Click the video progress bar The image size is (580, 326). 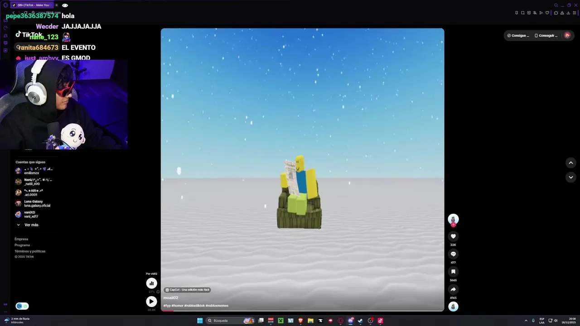click(302, 311)
